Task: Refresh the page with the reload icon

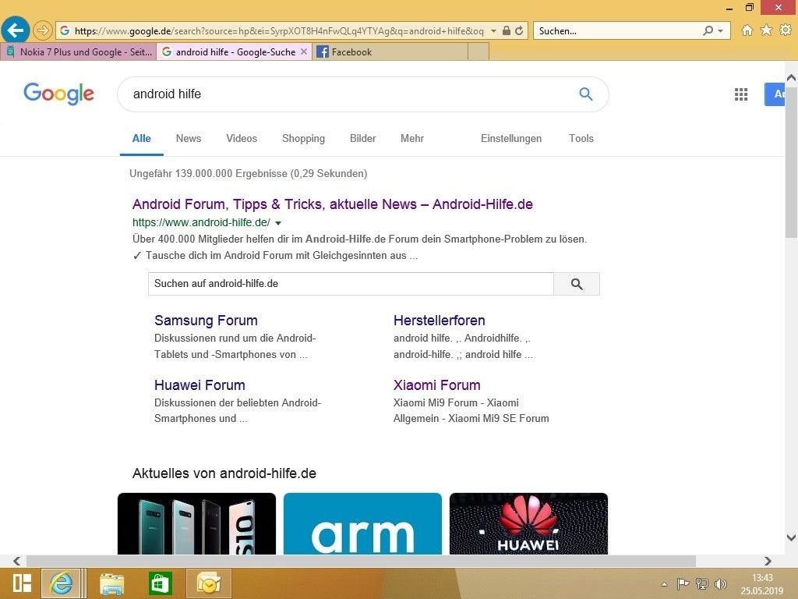Action: pyautogui.click(x=519, y=30)
